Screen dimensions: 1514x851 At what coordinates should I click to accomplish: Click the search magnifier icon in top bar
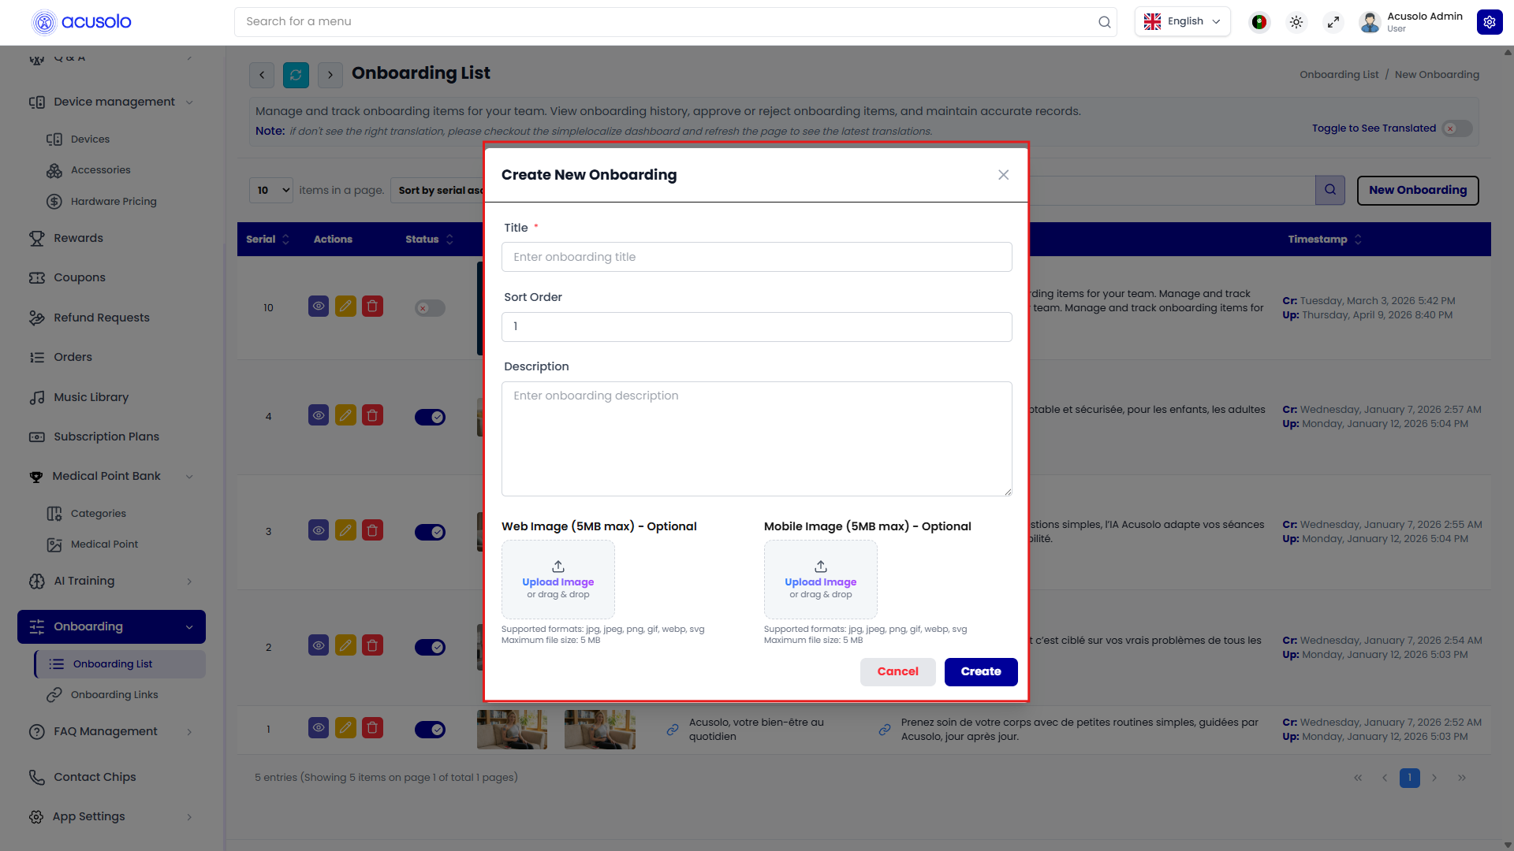pos(1104,22)
